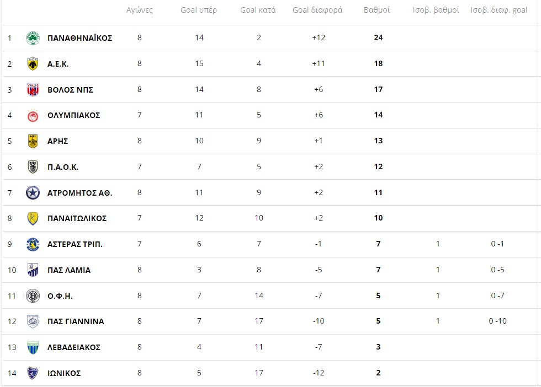This screenshot has width=541, height=387.
Task: Open the ΠΑΝΑΘΗΝΑΪΚΟΣ team name link
Action: [79, 38]
